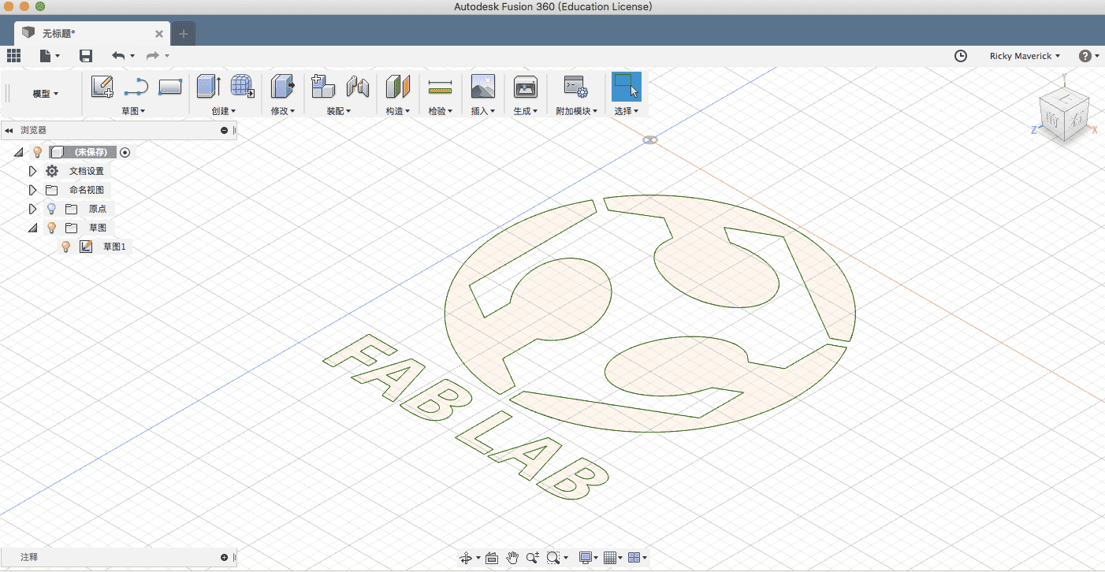Open the 模型 workspace dropdown
Image resolution: width=1105 pixels, height=572 pixels.
pos(45,94)
